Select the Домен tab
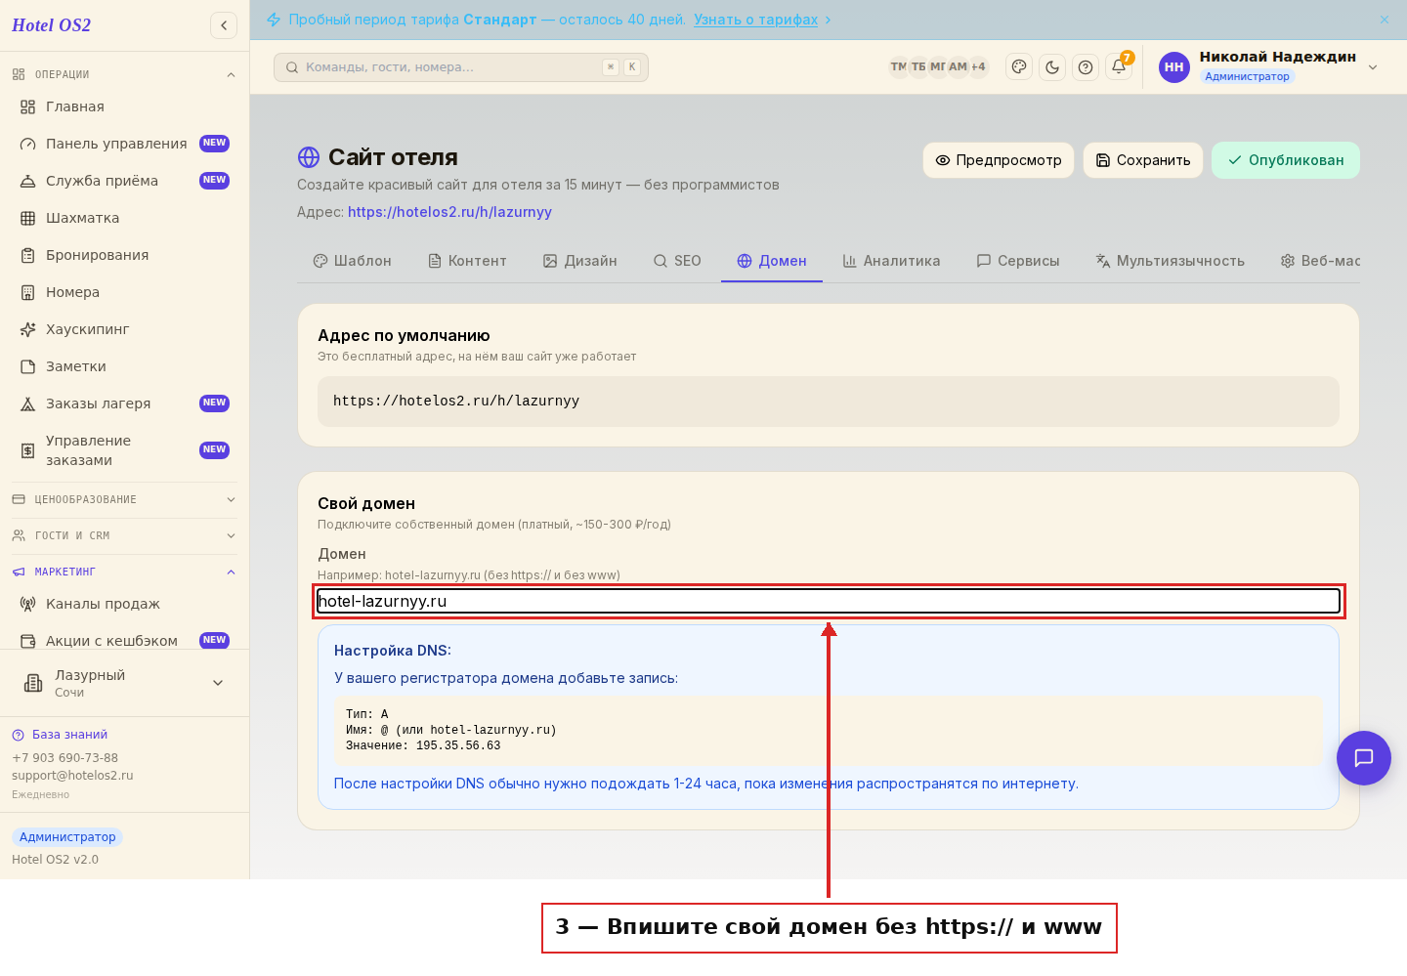 (772, 261)
